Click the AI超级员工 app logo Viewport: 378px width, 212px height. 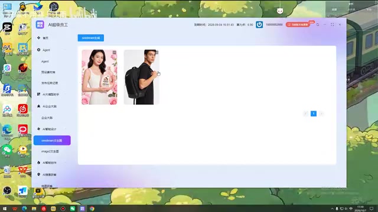tap(40, 25)
